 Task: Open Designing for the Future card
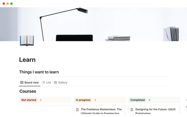155,111
